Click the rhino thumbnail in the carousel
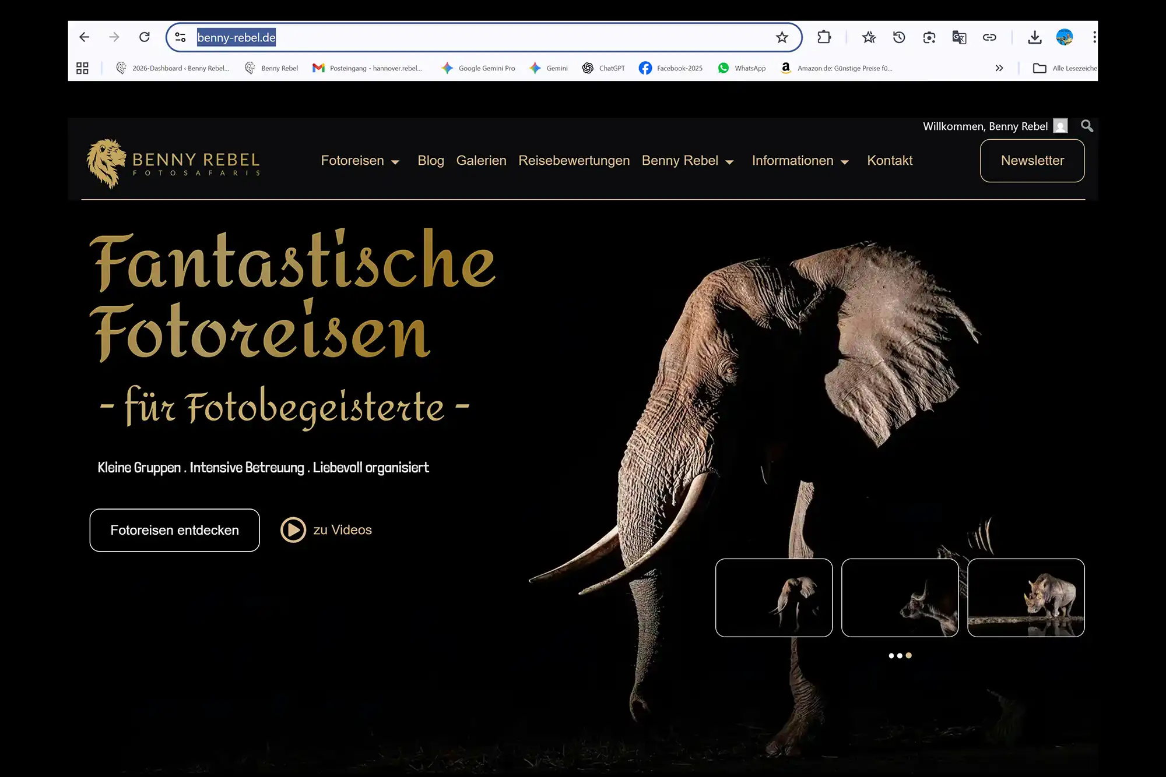The height and width of the screenshot is (777, 1166). pos(1026,598)
